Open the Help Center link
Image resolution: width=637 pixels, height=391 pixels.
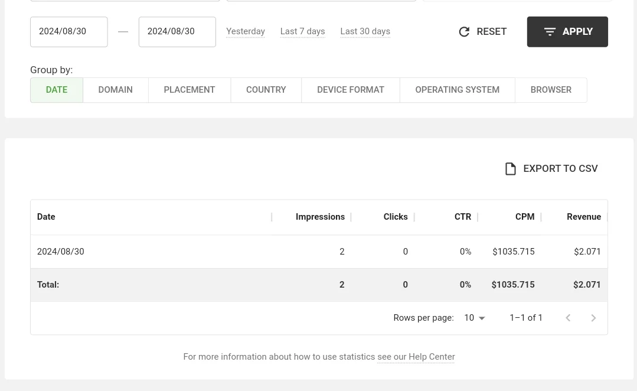[x=416, y=357]
